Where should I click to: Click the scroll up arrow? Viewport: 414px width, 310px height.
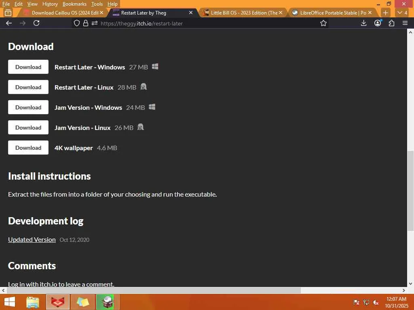[410, 32]
